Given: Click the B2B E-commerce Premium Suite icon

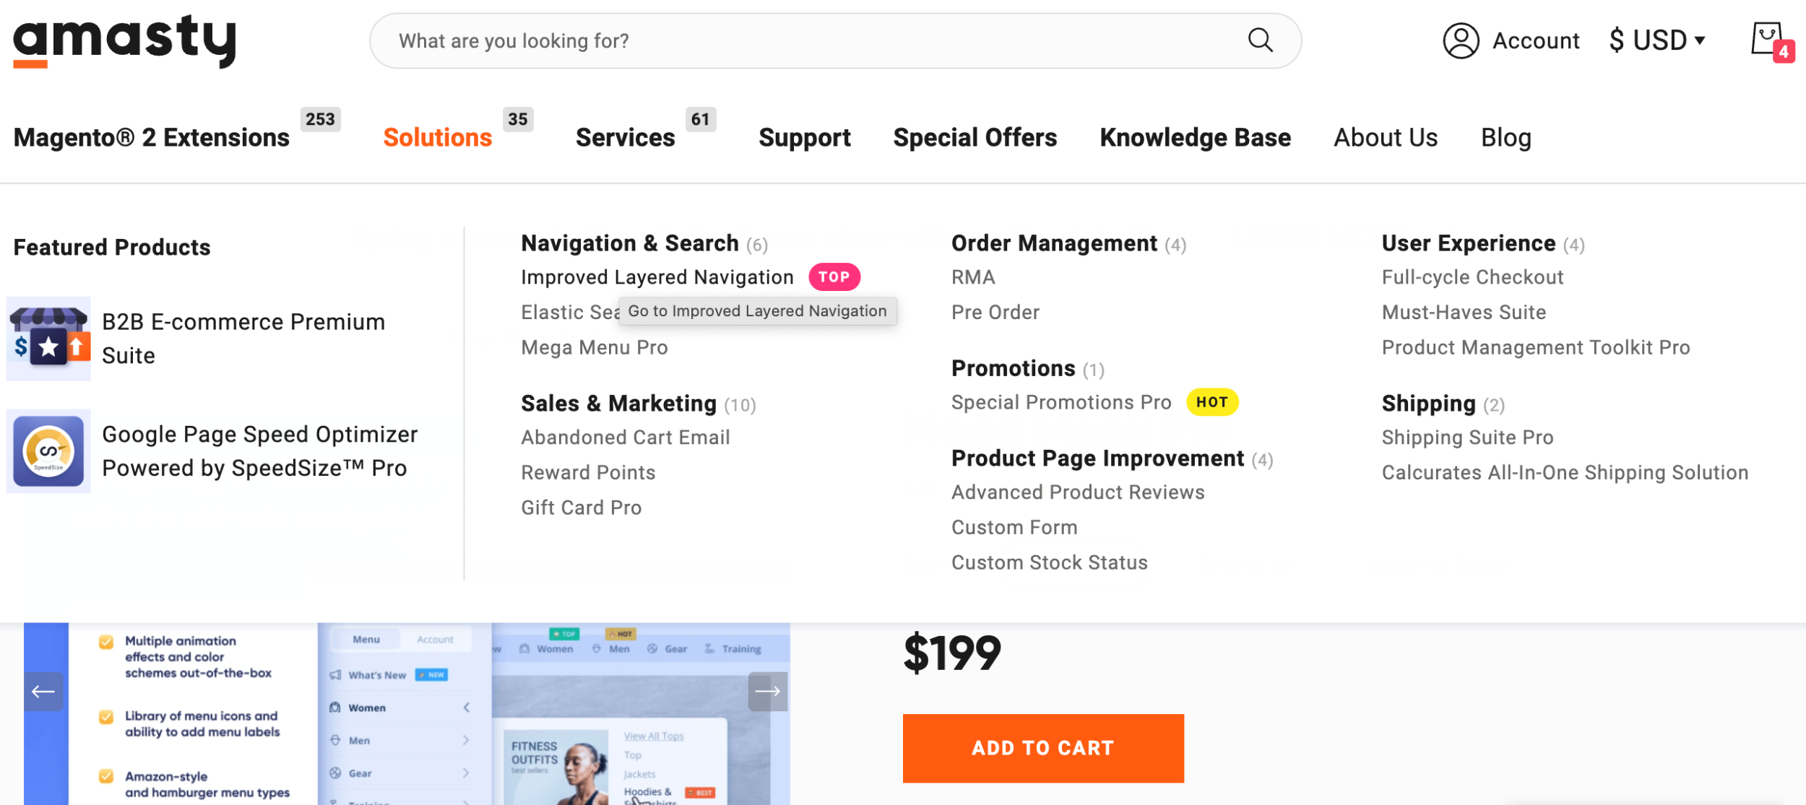Looking at the screenshot, I should pos(48,339).
